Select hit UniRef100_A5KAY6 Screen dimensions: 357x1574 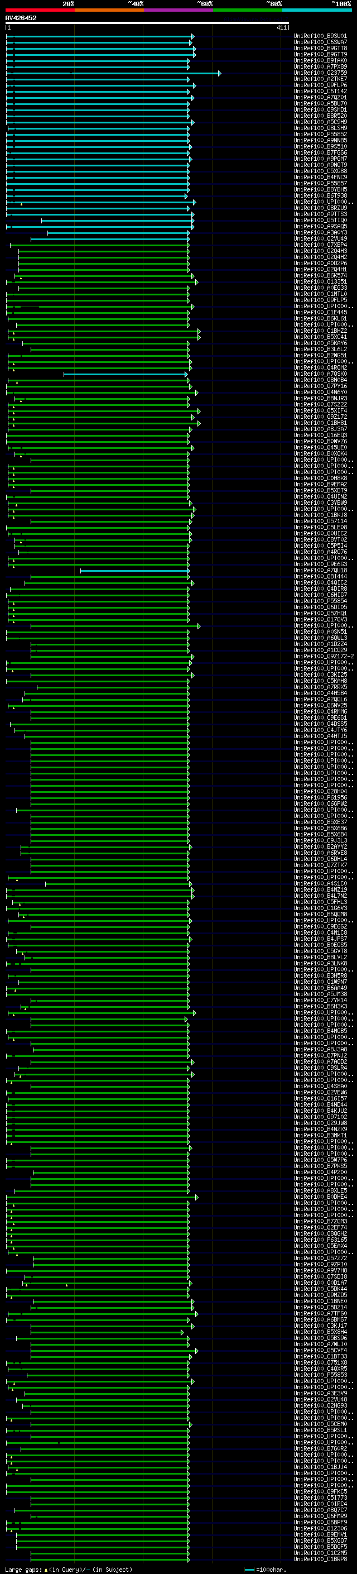tap(320, 343)
